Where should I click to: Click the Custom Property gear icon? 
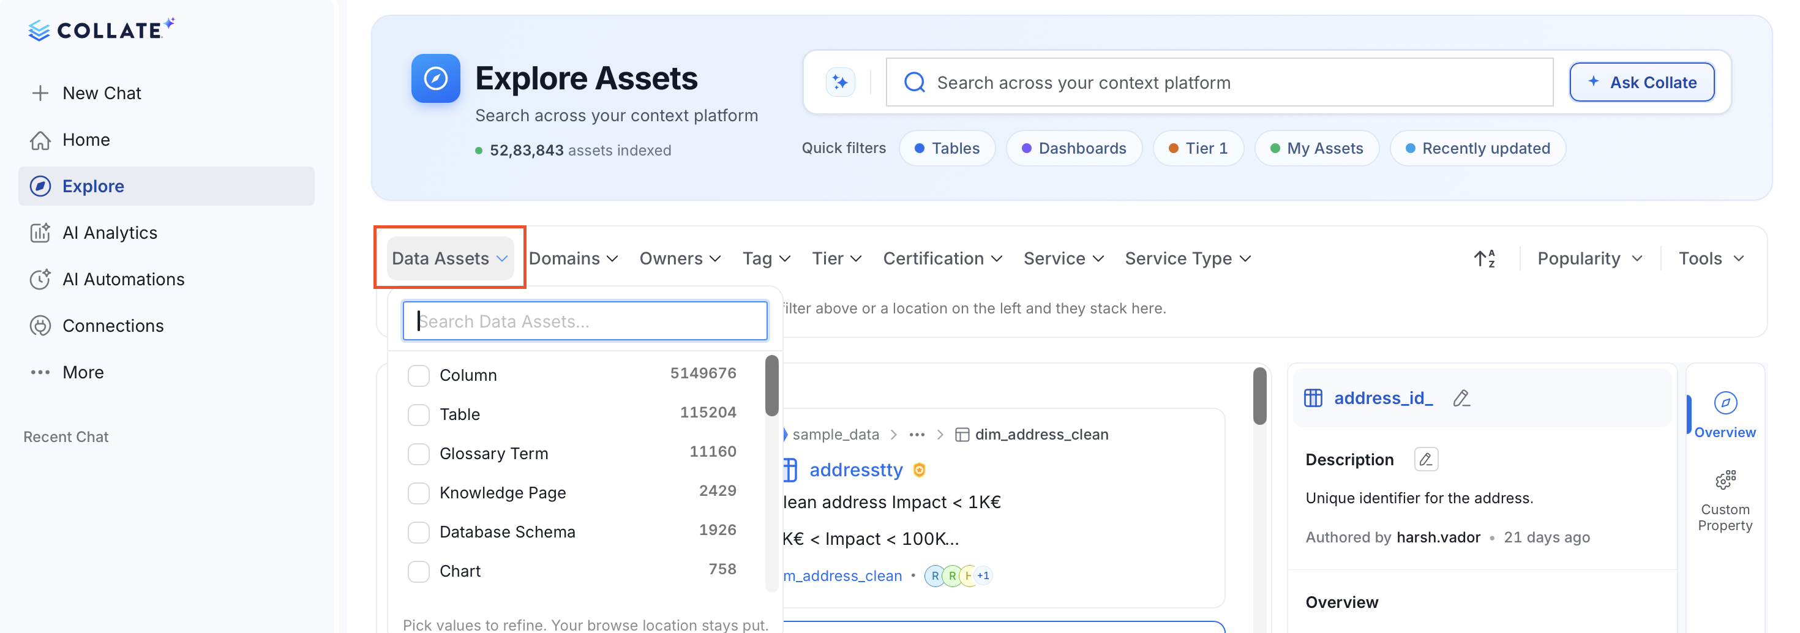[1725, 481]
